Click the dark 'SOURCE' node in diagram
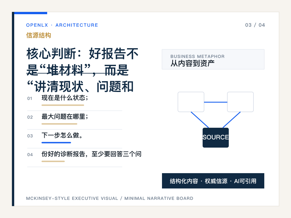The width and height of the screenshot is (291, 218). pyautogui.click(x=216, y=138)
